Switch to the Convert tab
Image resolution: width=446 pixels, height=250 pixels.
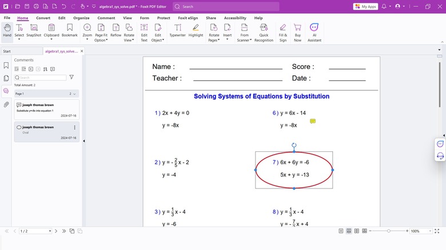[x=43, y=18]
